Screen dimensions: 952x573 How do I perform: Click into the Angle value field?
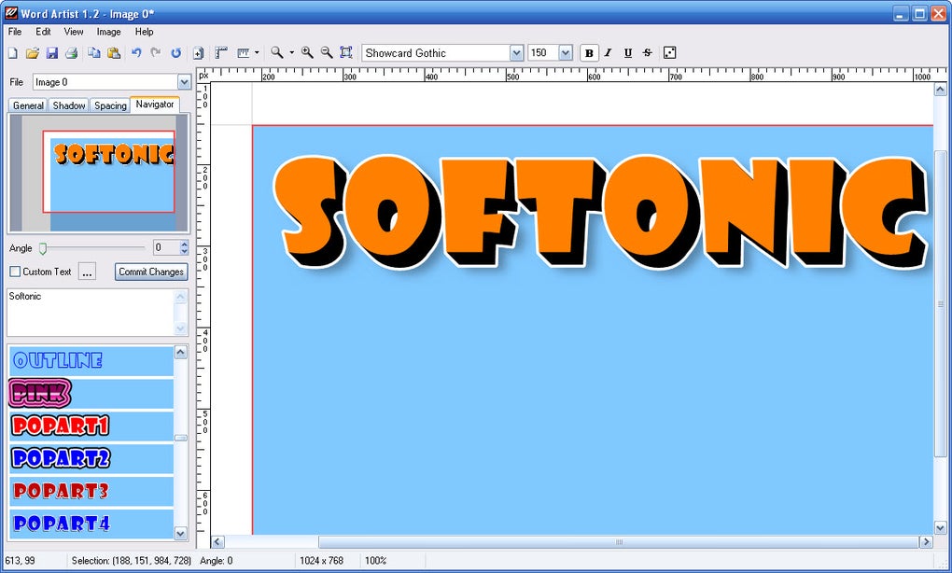coord(166,247)
